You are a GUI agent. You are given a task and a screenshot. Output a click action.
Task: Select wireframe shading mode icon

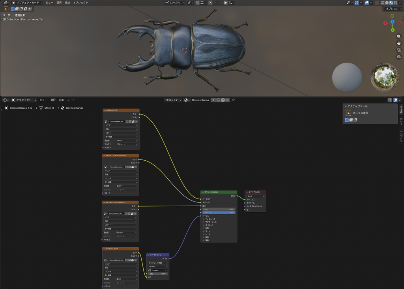tap(383, 3)
